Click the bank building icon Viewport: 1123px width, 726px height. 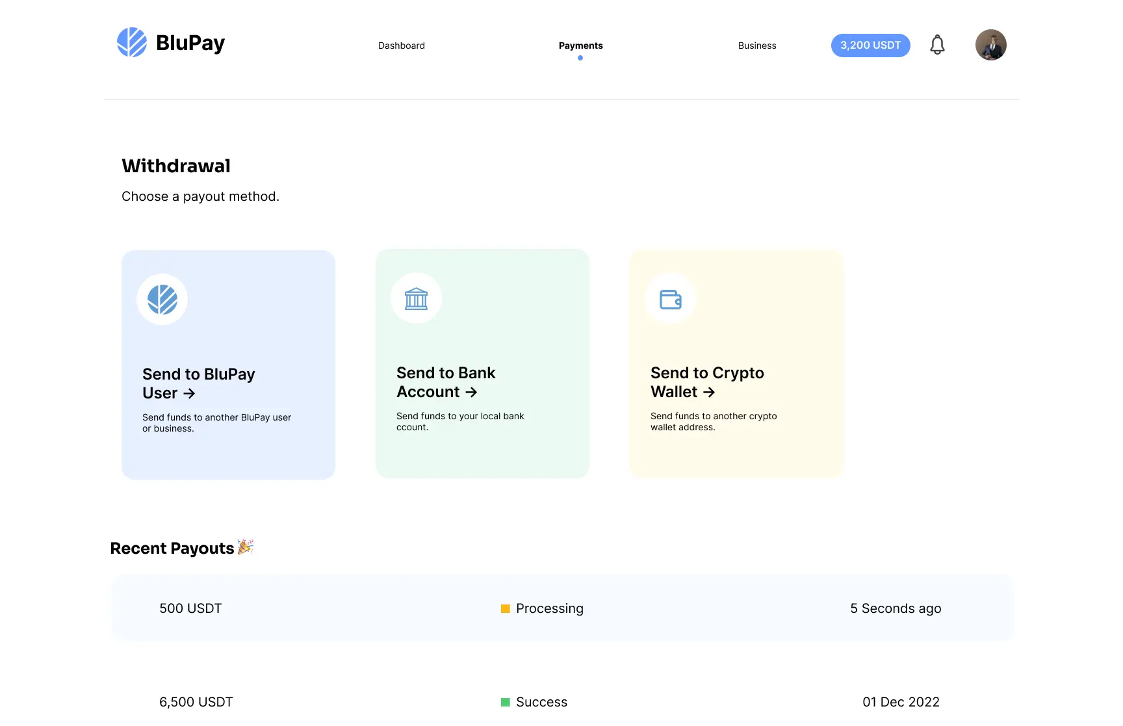pyautogui.click(x=417, y=298)
